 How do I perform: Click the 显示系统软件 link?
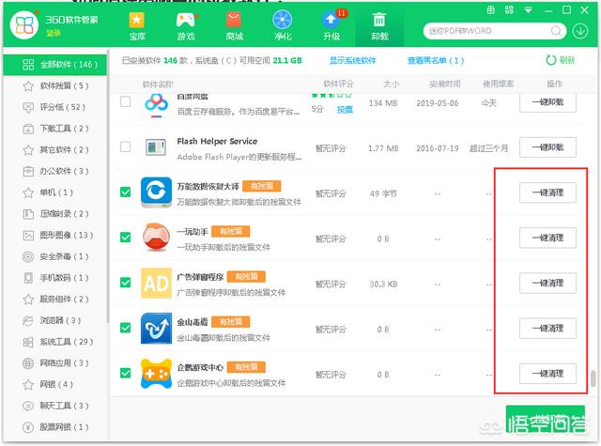point(352,60)
